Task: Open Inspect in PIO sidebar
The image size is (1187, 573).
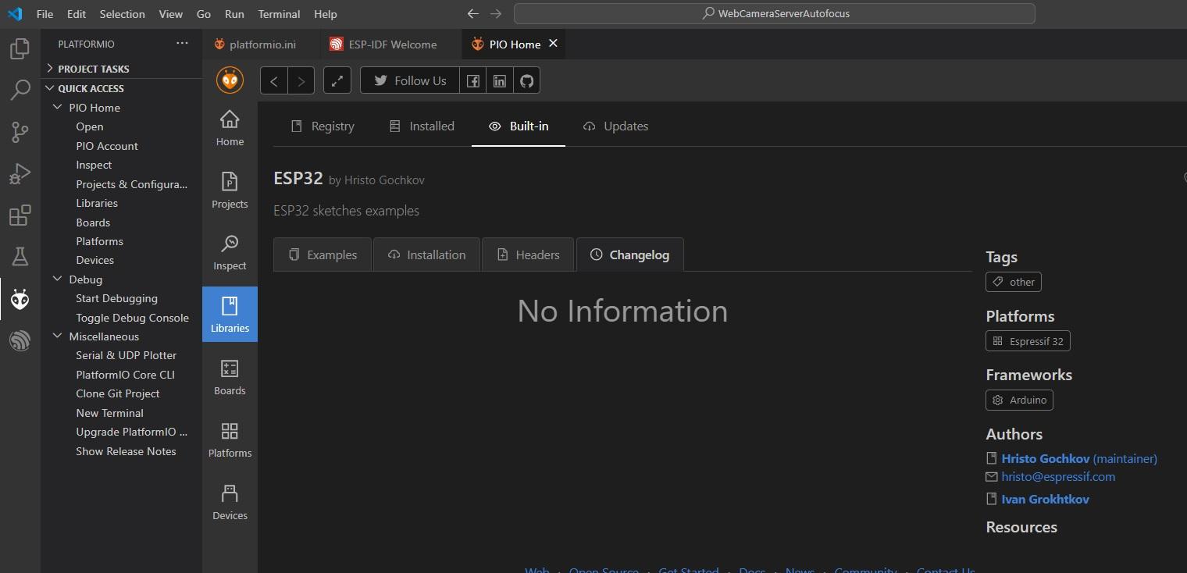Action: (x=230, y=253)
